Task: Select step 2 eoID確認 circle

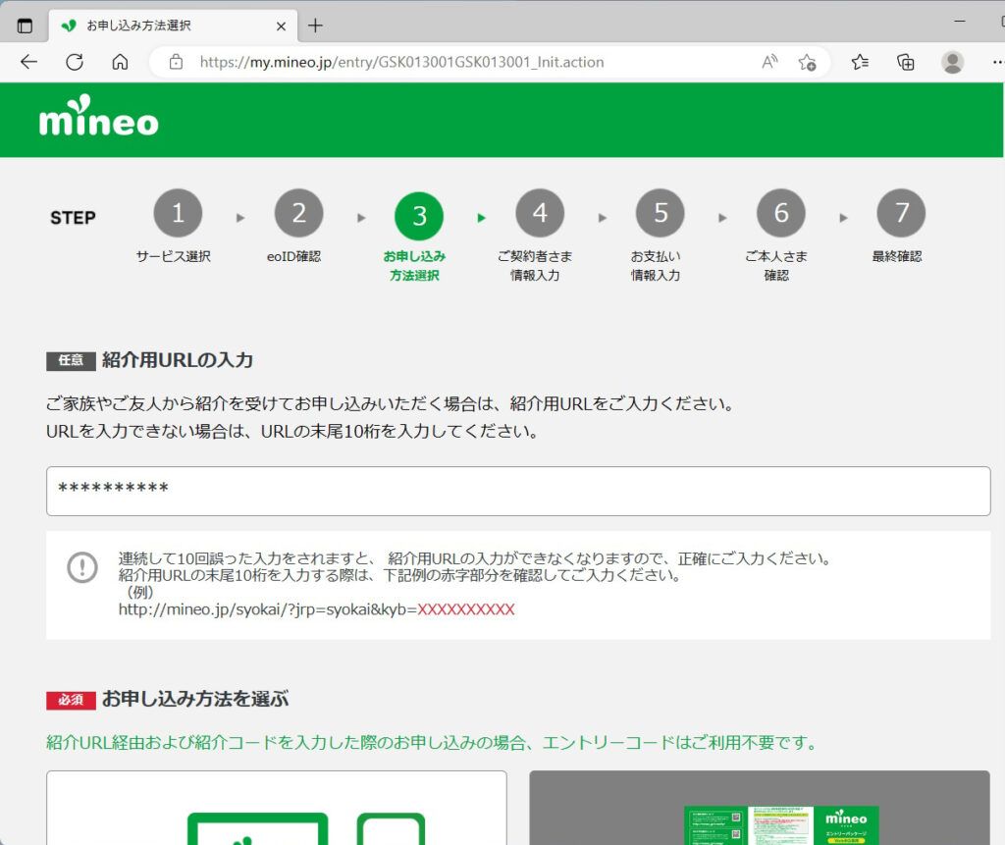Action: coord(298,213)
